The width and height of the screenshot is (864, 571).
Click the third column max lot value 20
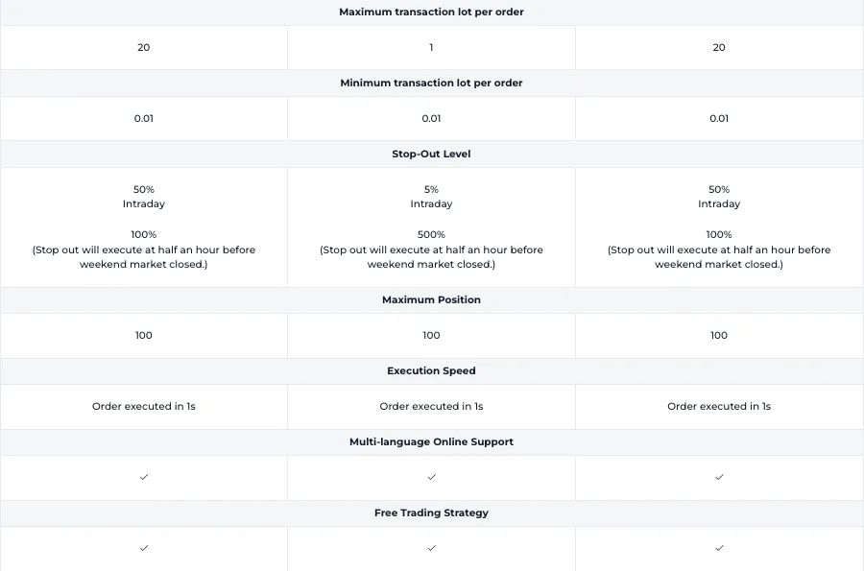point(719,47)
